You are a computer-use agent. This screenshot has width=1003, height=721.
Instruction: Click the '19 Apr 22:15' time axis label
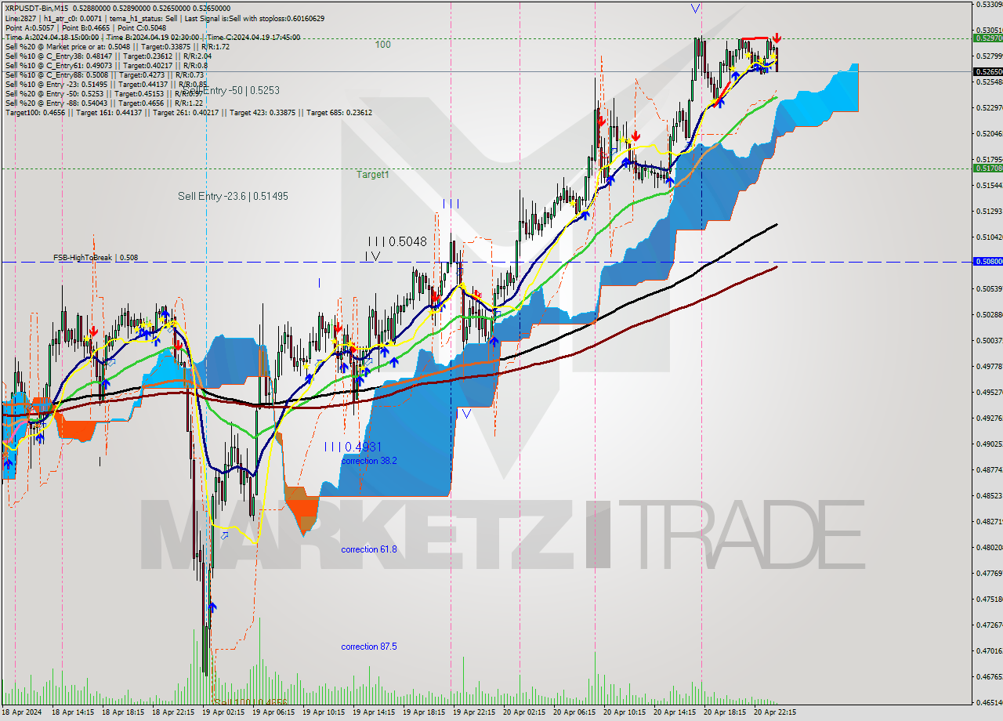tap(474, 712)
